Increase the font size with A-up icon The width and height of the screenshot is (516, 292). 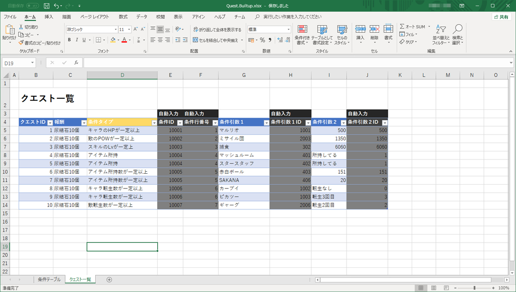136,29
